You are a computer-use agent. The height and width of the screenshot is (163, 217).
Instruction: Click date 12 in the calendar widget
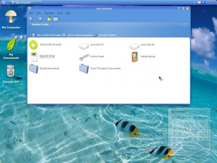tap(195, 128)
